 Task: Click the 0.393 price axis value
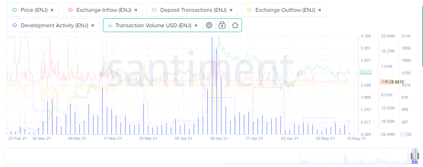click(x=366, y=134)
